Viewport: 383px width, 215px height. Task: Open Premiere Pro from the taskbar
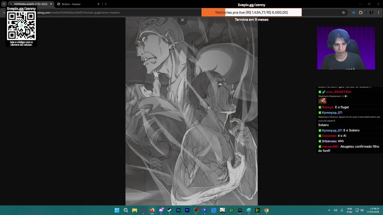(187, 210)
